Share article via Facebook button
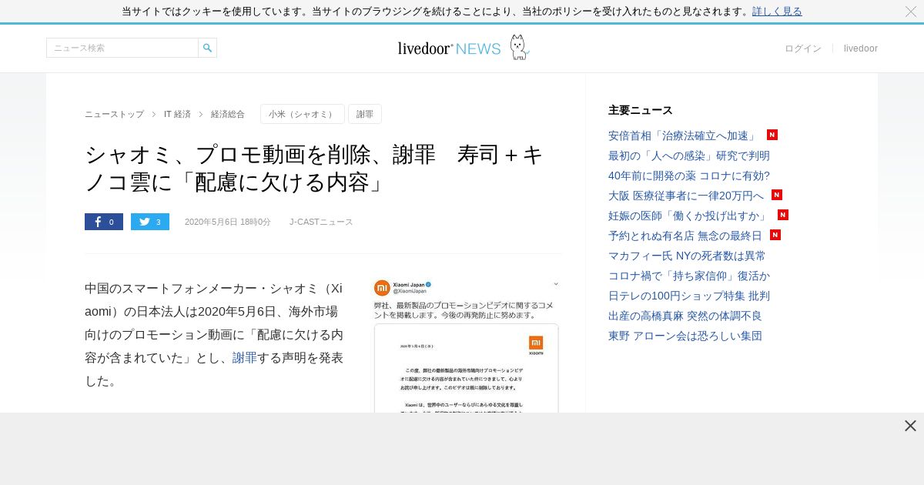Viewport: 924px width, 485px height. 104,222
